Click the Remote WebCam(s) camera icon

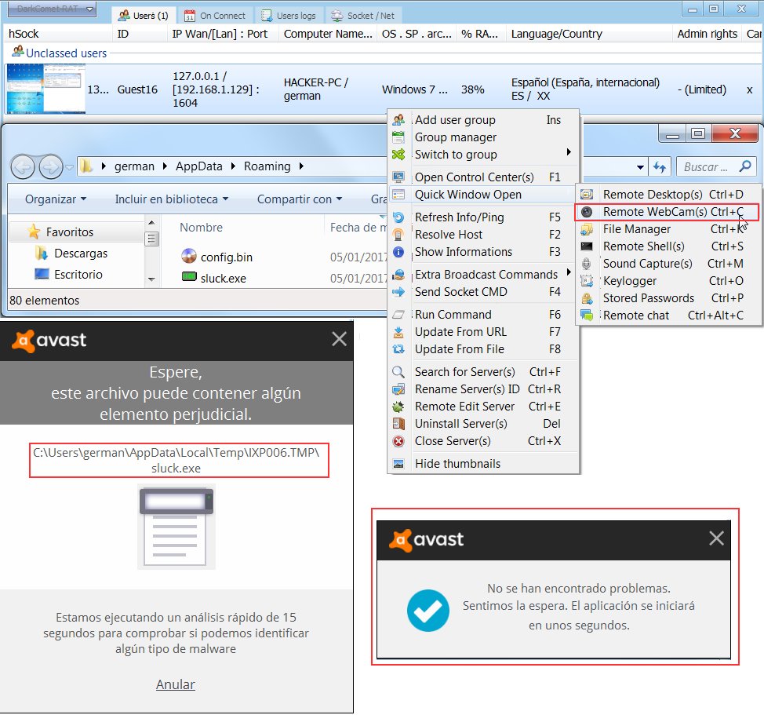[x=587, y=212]
